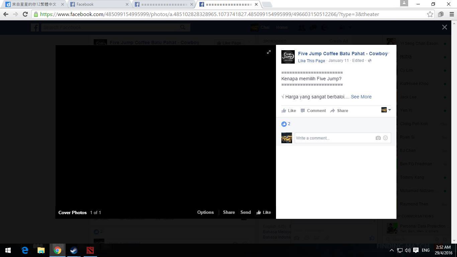Image resolution: width=457 pixels, height=257 pixels.
Task: Show hidden system tray icons
Action: 392,250
